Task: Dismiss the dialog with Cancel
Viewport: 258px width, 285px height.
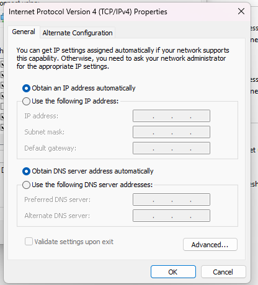Action: click(223, 272)
